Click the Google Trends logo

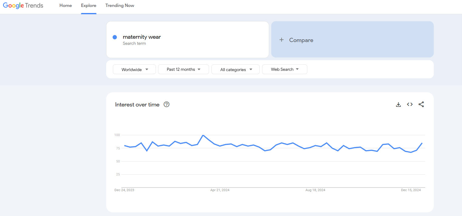[x=23, y=5]
